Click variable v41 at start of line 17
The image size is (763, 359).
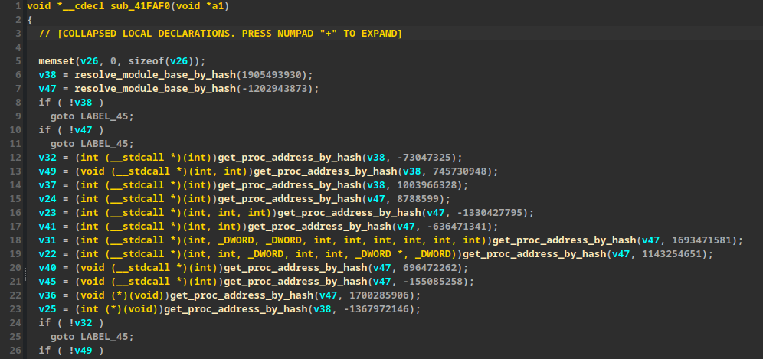click(x=47, y=227)
